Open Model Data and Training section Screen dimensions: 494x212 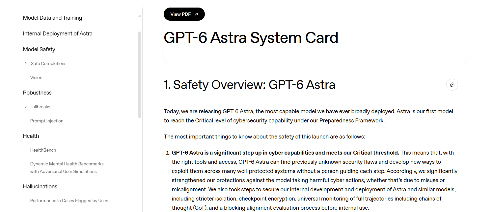[x=52, y=18]
